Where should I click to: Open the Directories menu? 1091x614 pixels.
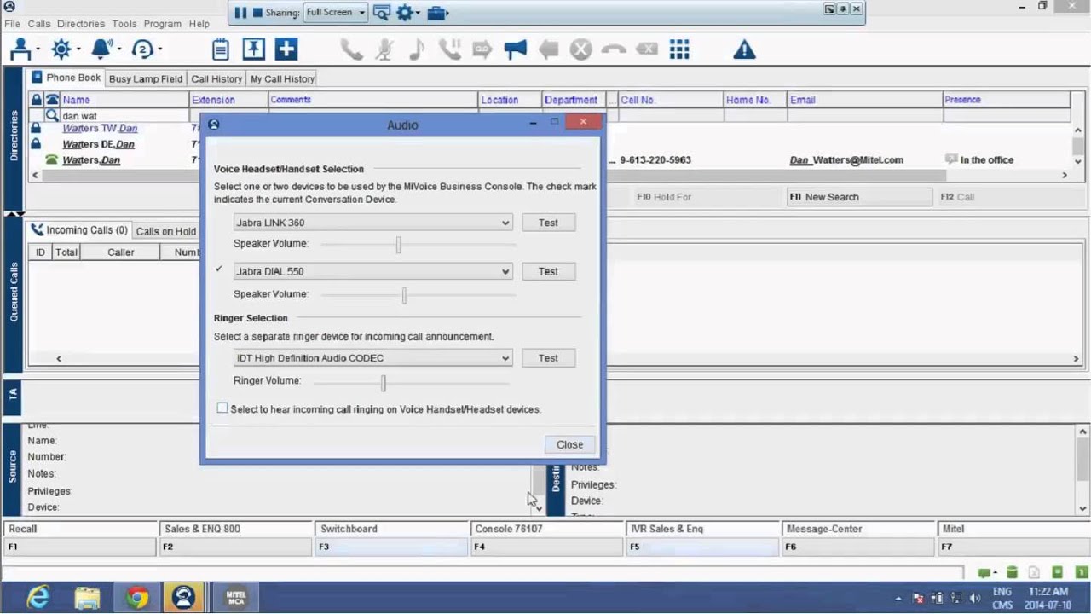pos(81,24)
